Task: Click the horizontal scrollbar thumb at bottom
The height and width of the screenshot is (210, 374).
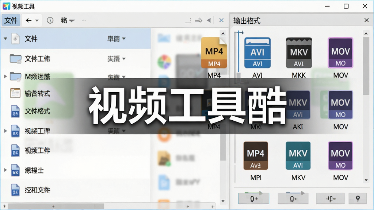Action: [56, 206]
